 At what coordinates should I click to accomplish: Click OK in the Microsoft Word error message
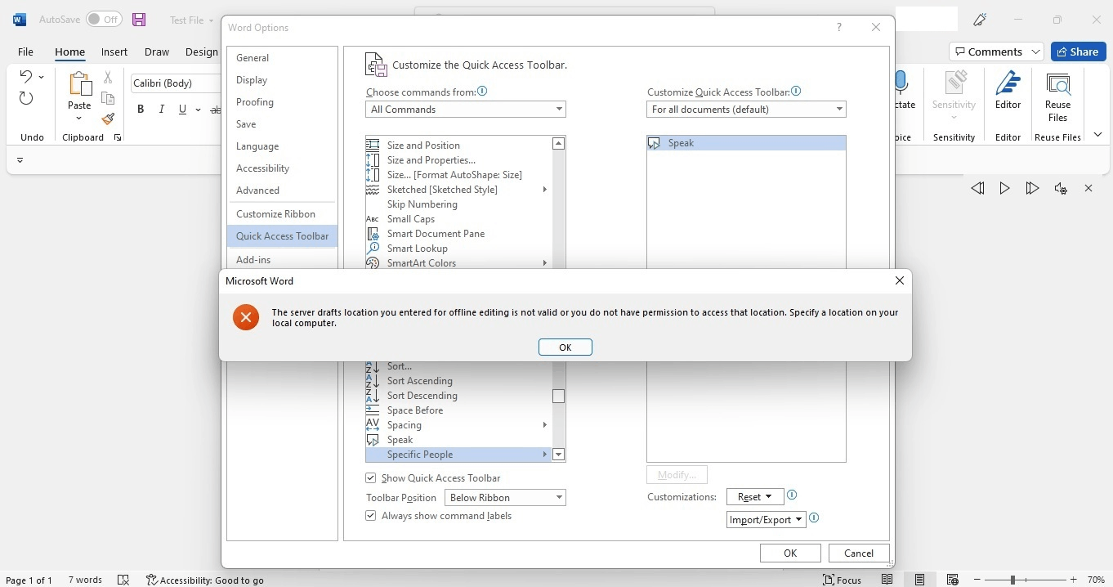(x=565, y=347)
